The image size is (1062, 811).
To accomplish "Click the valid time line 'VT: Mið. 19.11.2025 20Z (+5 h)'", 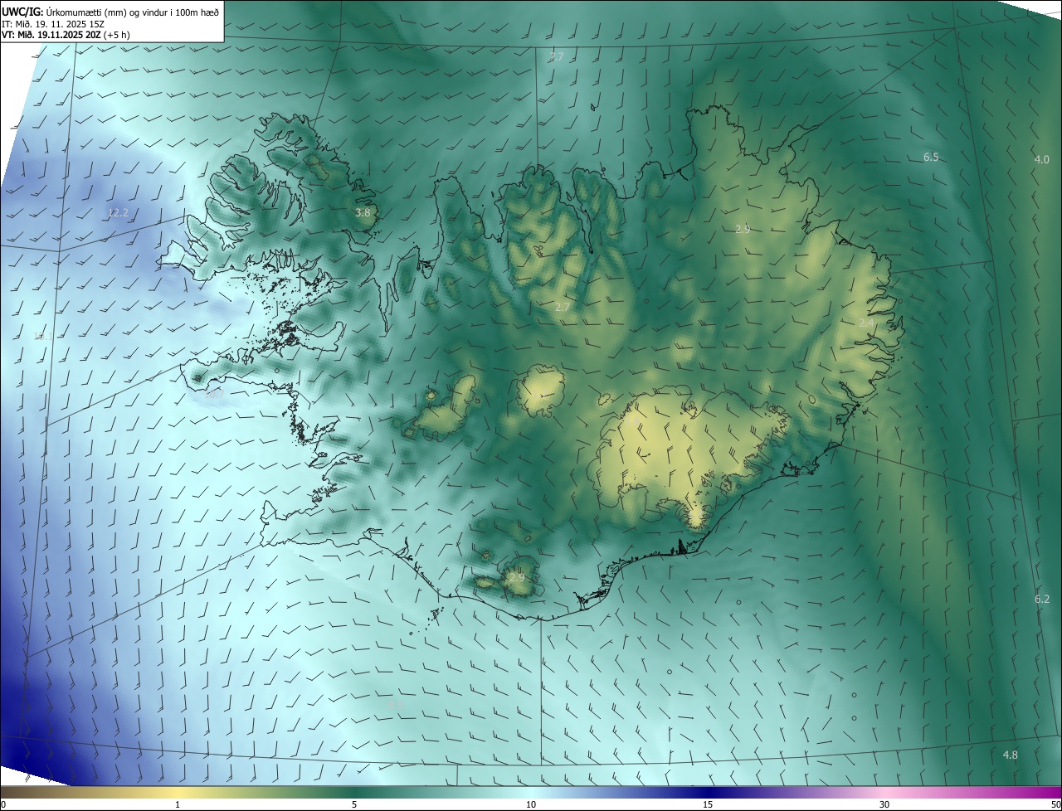I will [x=66, y=35].
